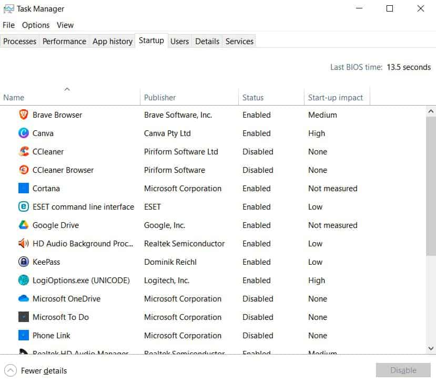The image size is (436, 384).
Task: Click publisher Dominik Reichl
Action: [x=170, y=262]
